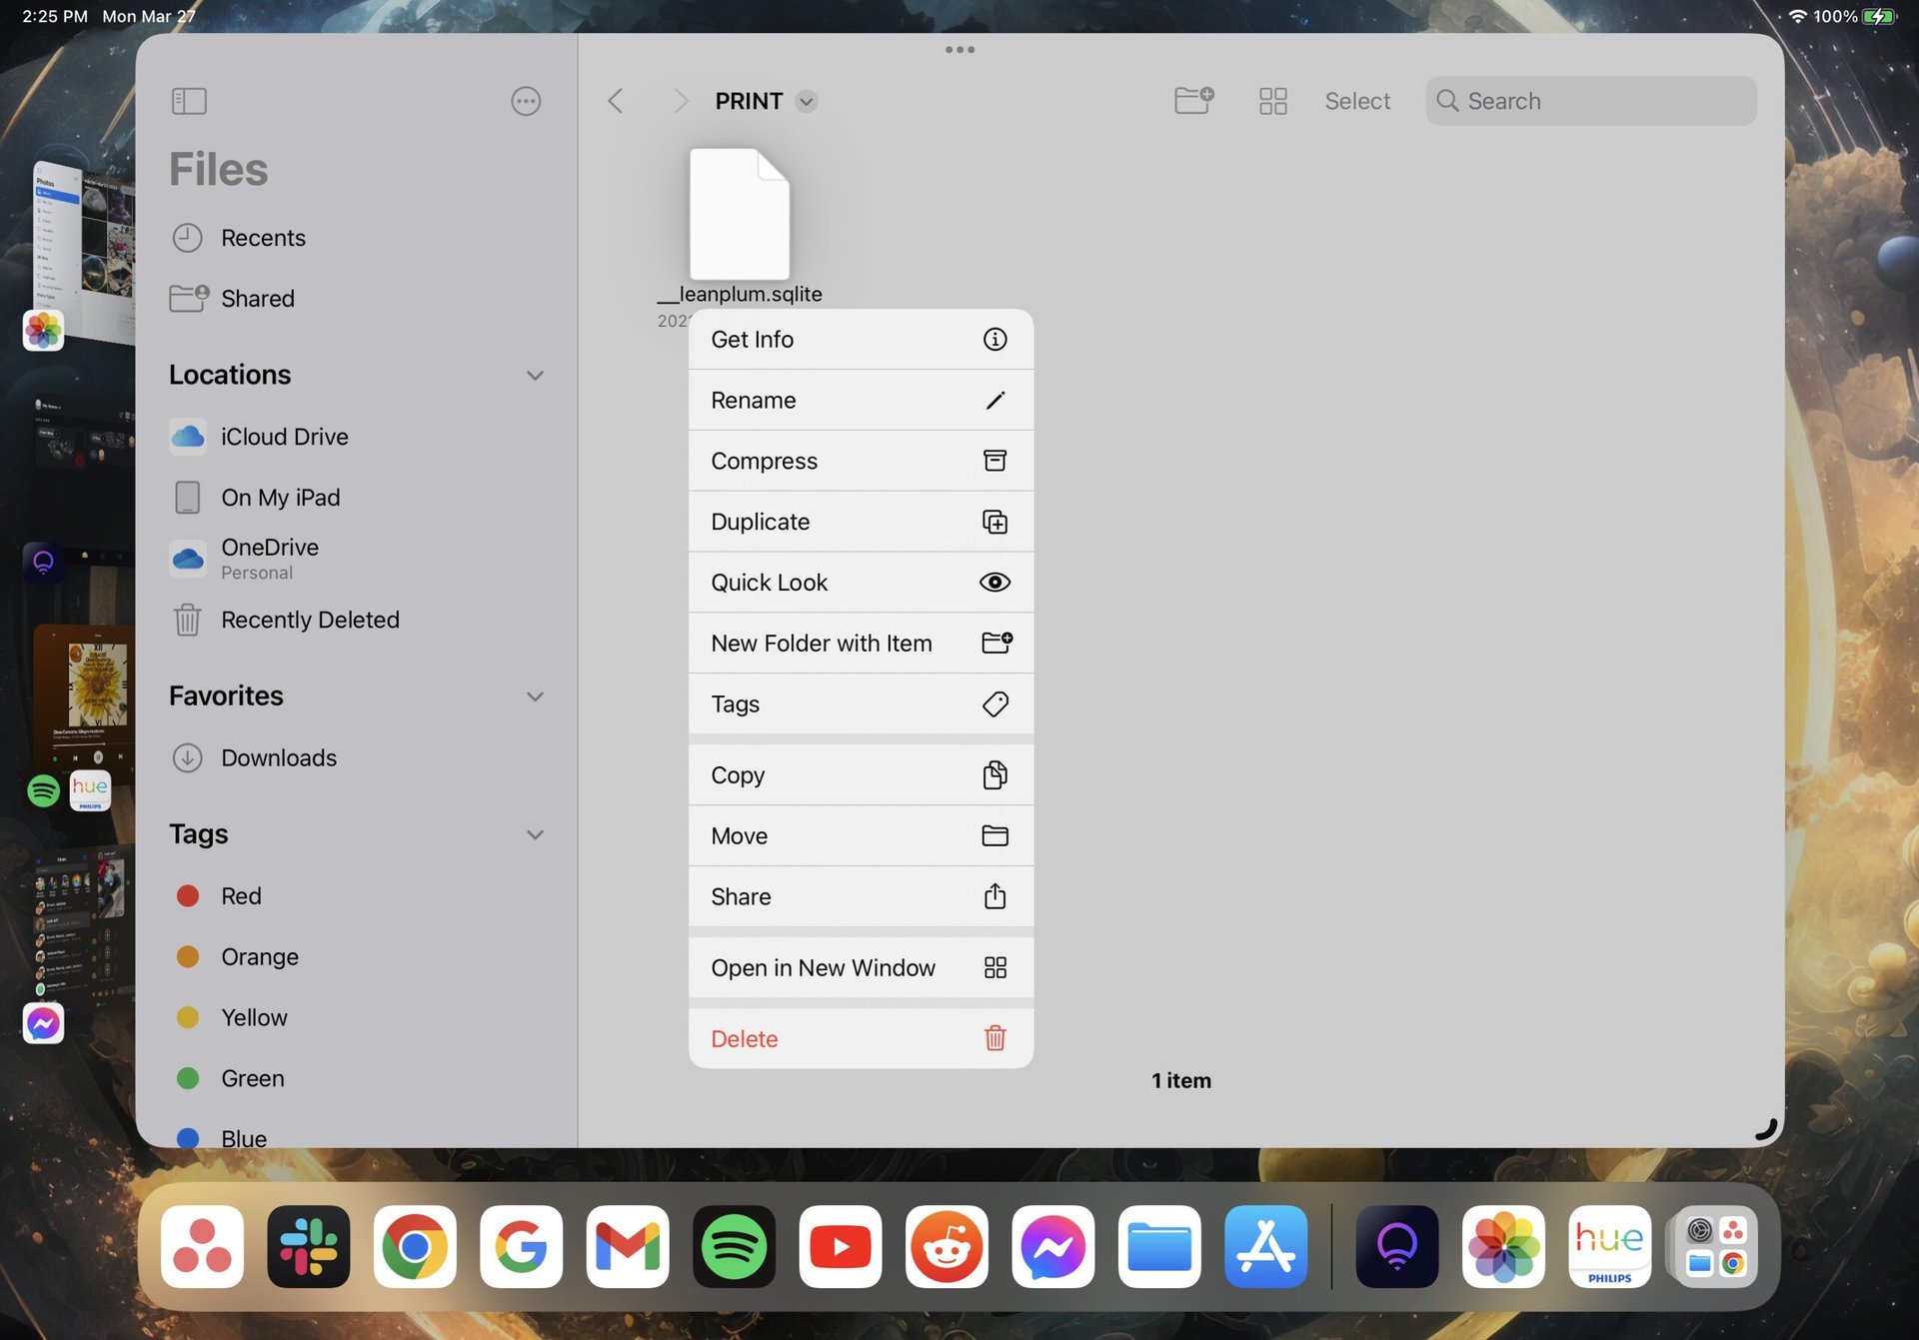1919x1340 pixels.
Task: Select the iCloud Drive location
Action: click(284, 436)
